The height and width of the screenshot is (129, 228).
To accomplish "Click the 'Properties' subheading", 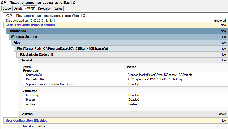I will [x=30, y=71].
